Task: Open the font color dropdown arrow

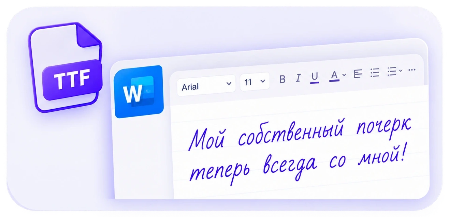Action: [344, 75]
